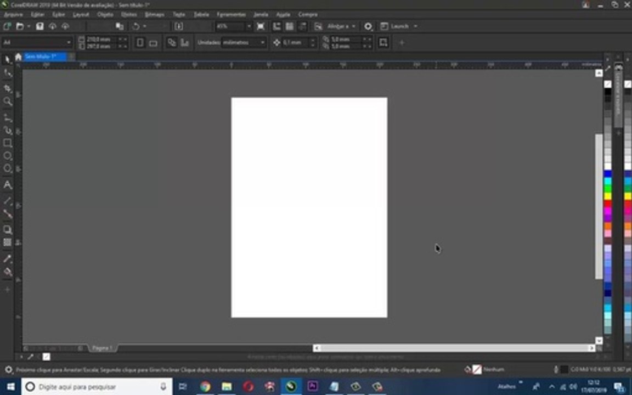The width and height of the screenshot is (632, 395).
Task: Click the toolbox quick customize plus button
Action: tap(7, 289)
